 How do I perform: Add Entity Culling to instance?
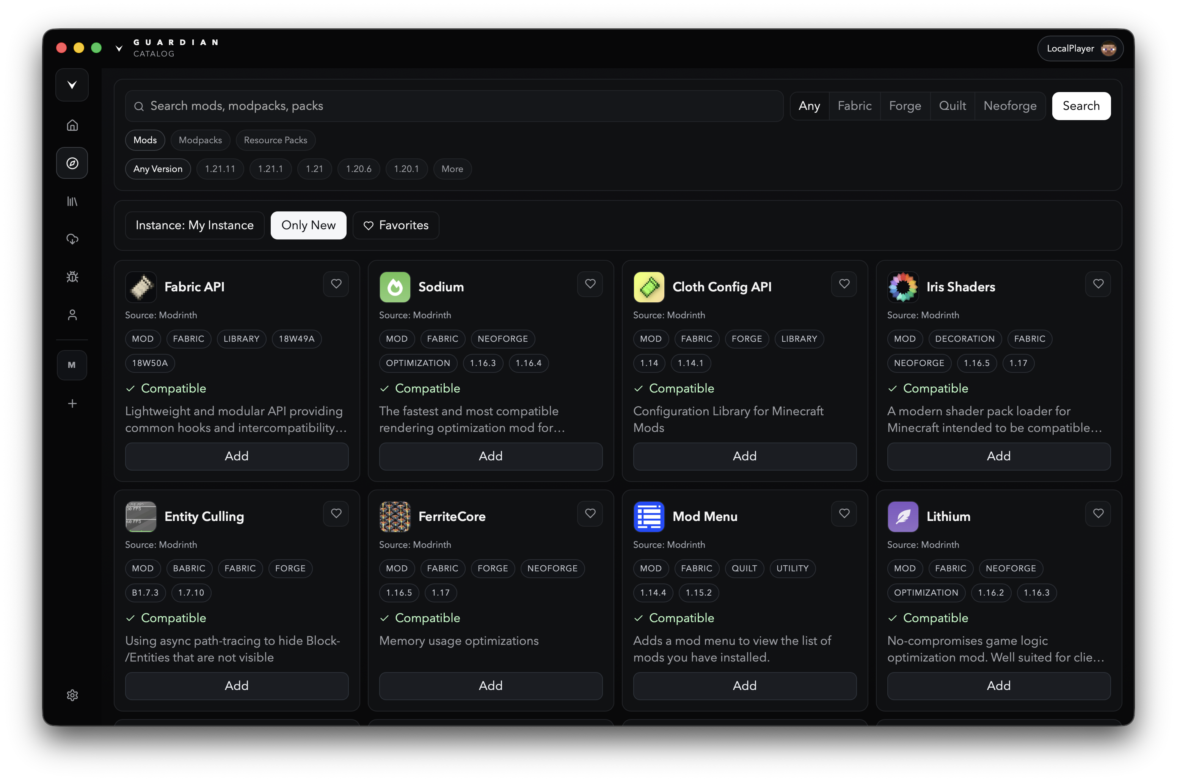237,686
